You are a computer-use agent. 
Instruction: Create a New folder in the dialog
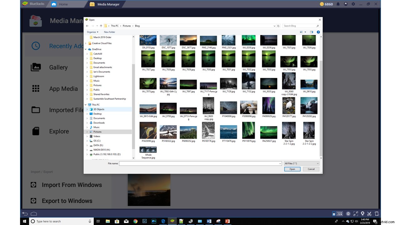pos(109,32)
